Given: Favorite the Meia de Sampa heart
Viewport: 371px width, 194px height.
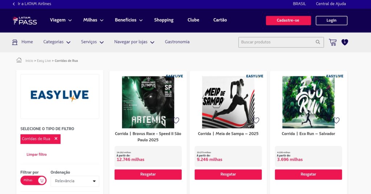Looking at the screenshot, I should click(x=256, y=121).
